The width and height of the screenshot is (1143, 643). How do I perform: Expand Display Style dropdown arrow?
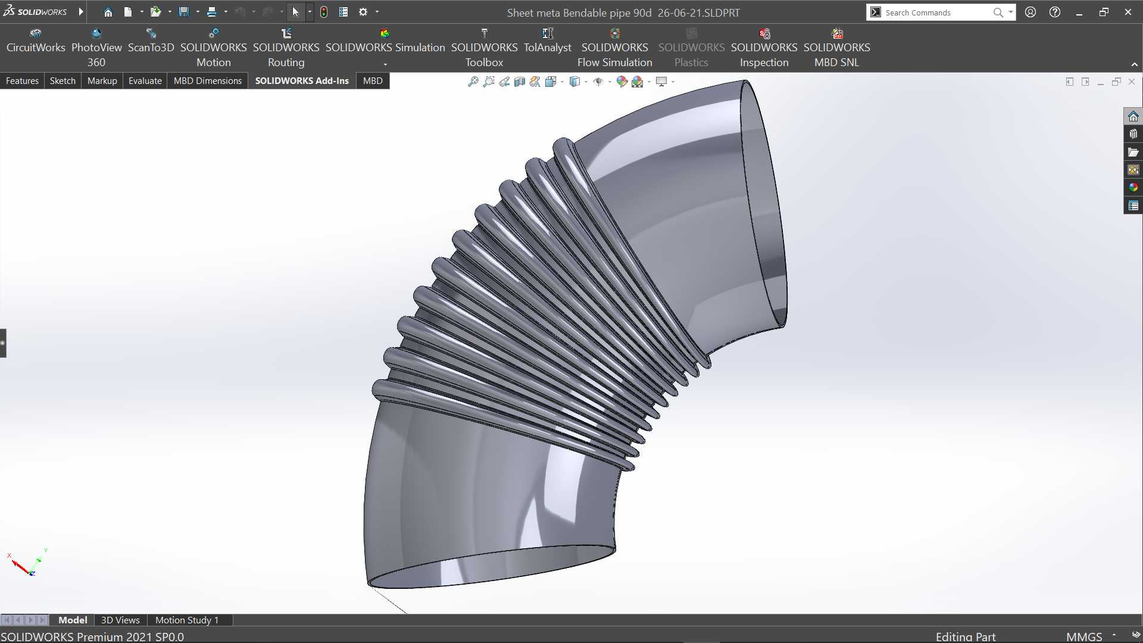[x=586, y=82]
